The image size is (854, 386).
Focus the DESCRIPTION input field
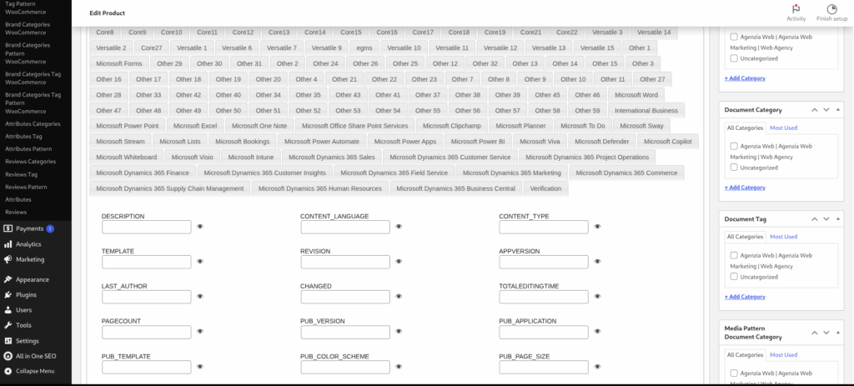tap(147, 227)
